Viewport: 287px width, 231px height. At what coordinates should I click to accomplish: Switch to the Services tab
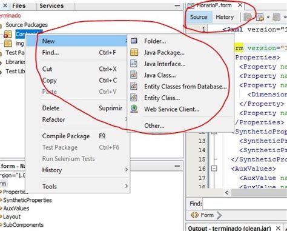(x=51, y=5)
